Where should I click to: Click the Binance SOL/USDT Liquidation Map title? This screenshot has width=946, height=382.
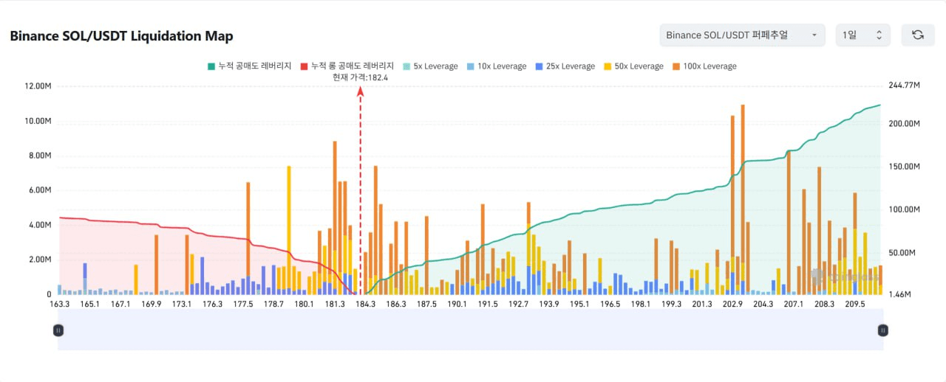[x=121, y=36]
